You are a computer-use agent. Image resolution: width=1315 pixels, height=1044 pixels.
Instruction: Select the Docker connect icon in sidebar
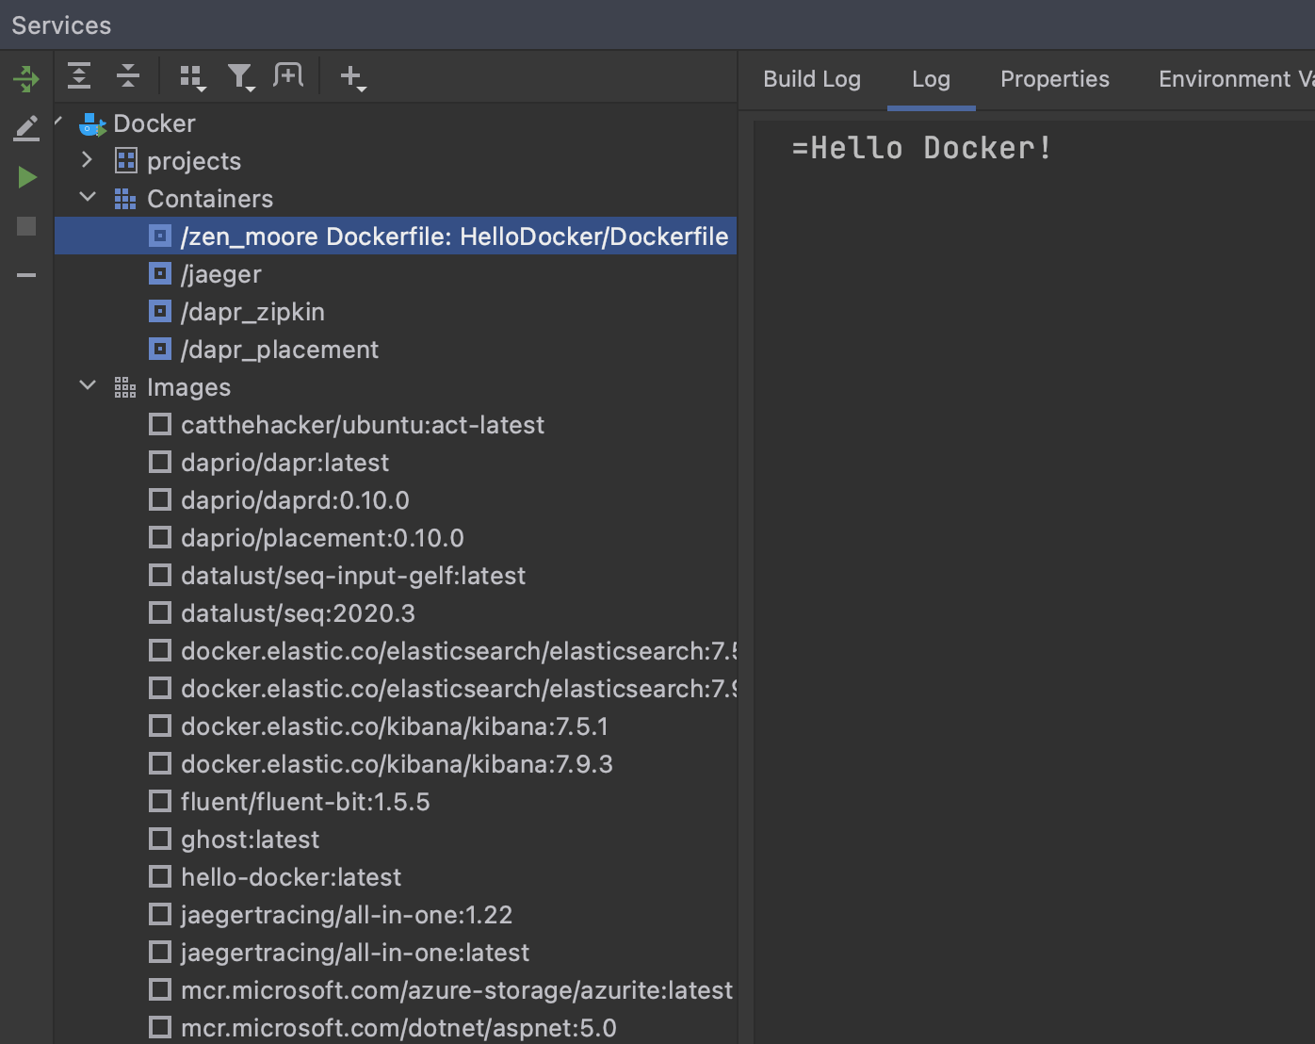25,79
